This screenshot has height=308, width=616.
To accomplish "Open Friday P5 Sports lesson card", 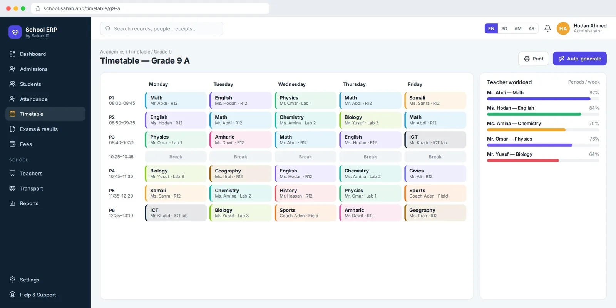I will (x=435, y=193).
